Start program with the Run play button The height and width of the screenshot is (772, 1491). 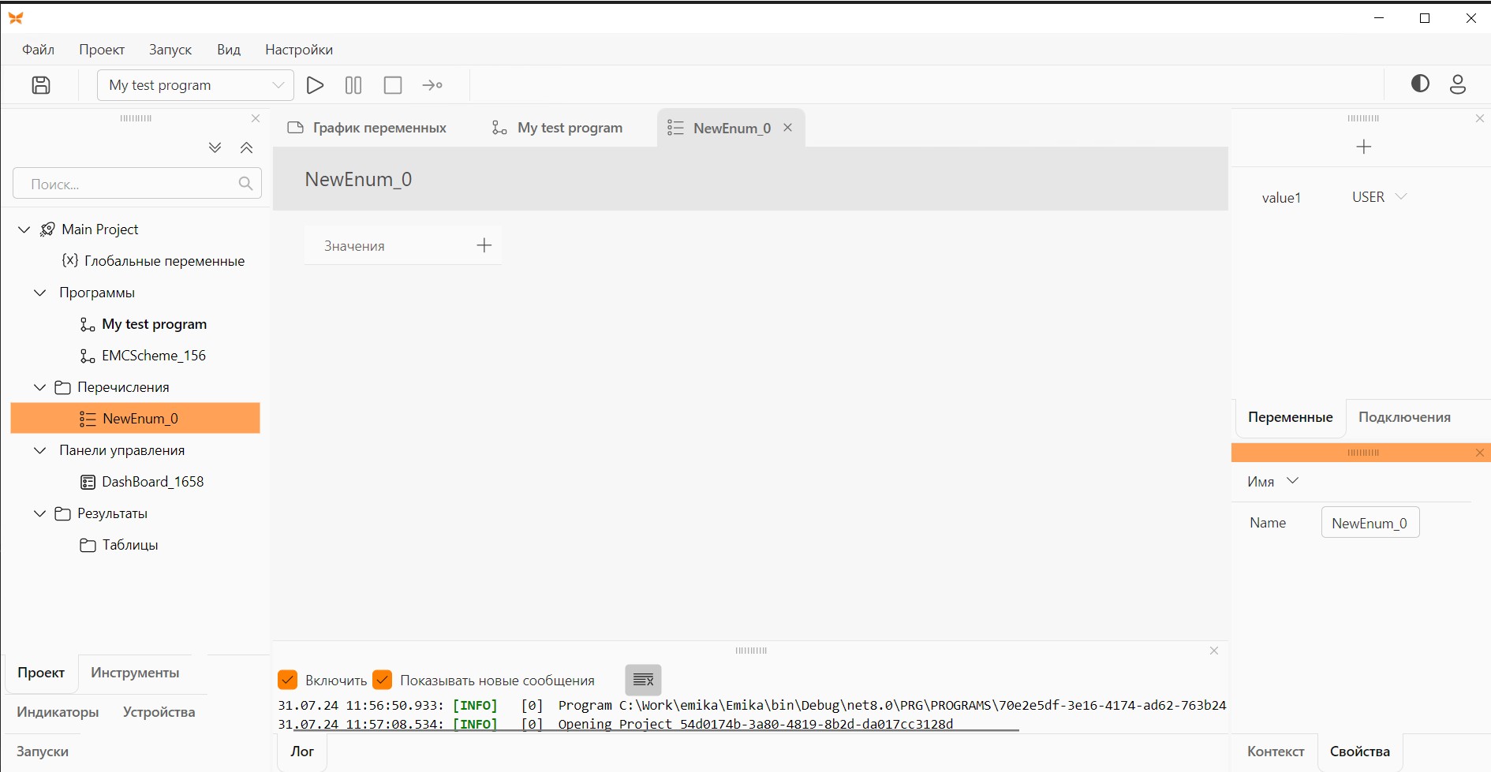pyautogui.click(x=315, y=85)
